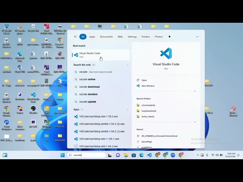The image size is (243, 182).
Task: Open Microsoft Edge from the taskbar
Action: tap(142, 155)
